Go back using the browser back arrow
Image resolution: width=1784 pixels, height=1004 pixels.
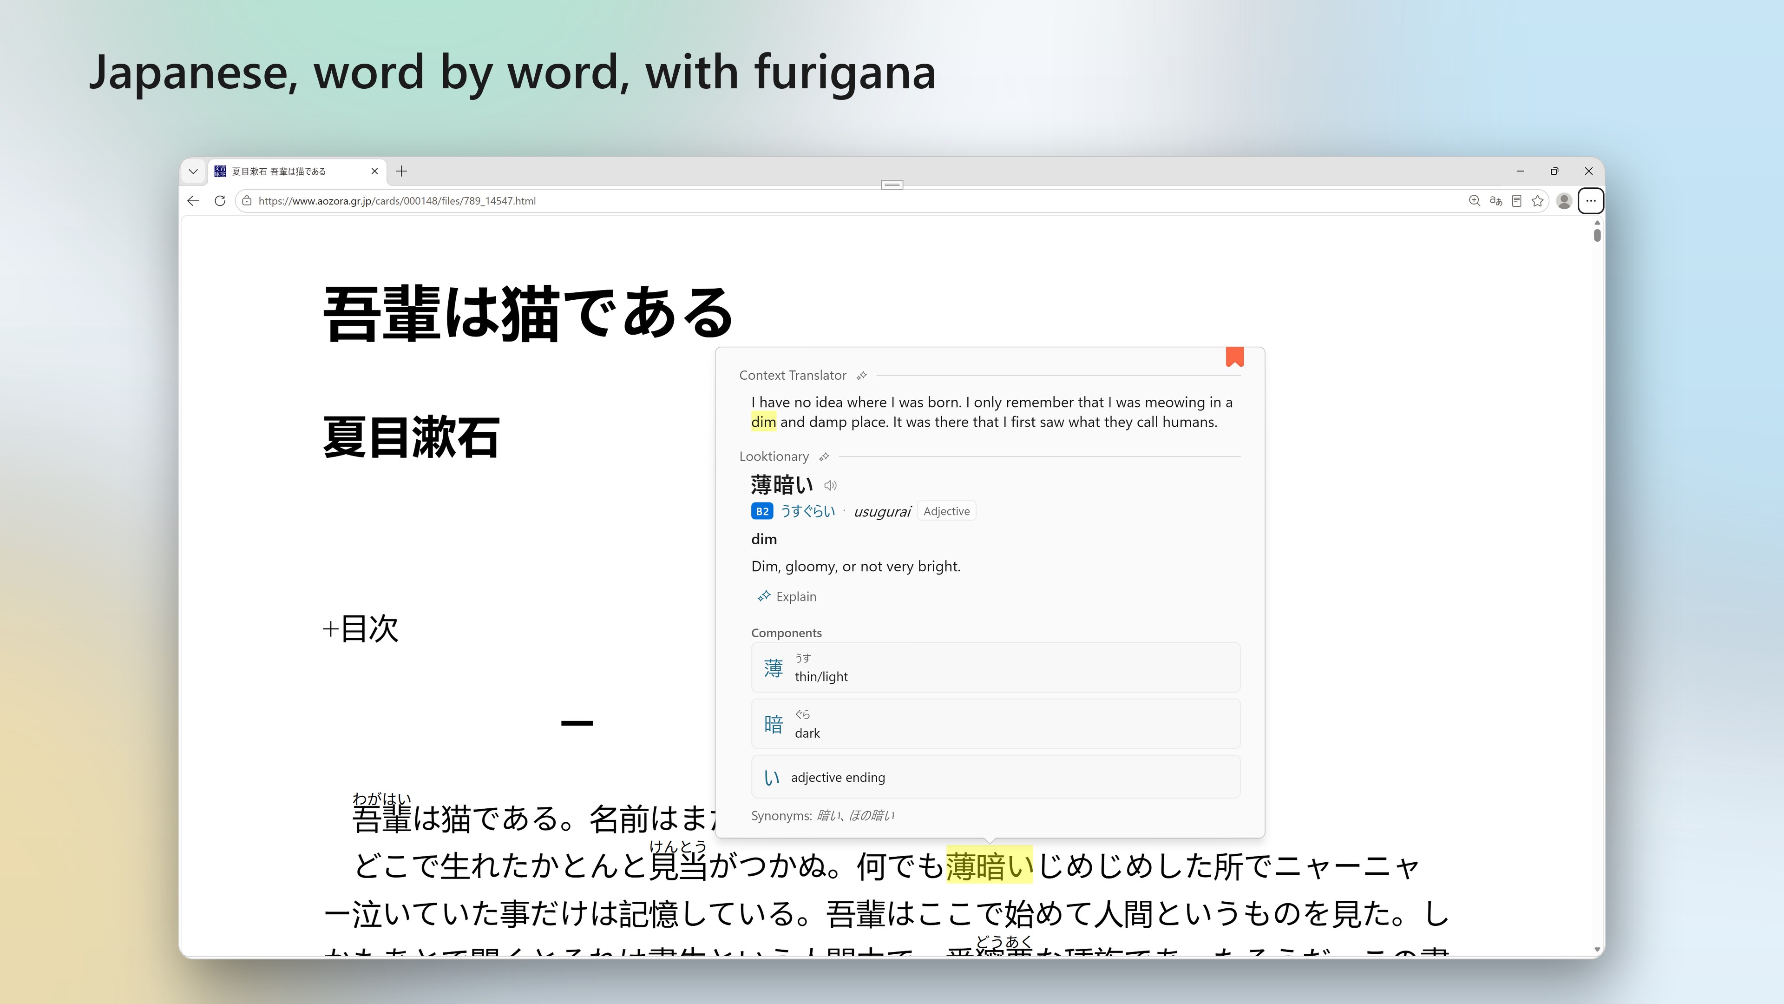(x=193, y=201)
